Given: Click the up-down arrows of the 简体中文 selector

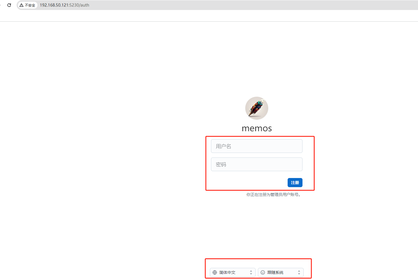Looking at the screenshot, I should pos(251,272).
